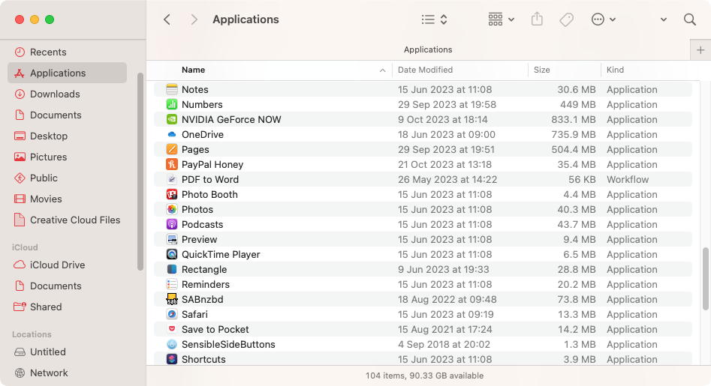Click "4 Sep 2018 at 20:02" date

(444, 344)
